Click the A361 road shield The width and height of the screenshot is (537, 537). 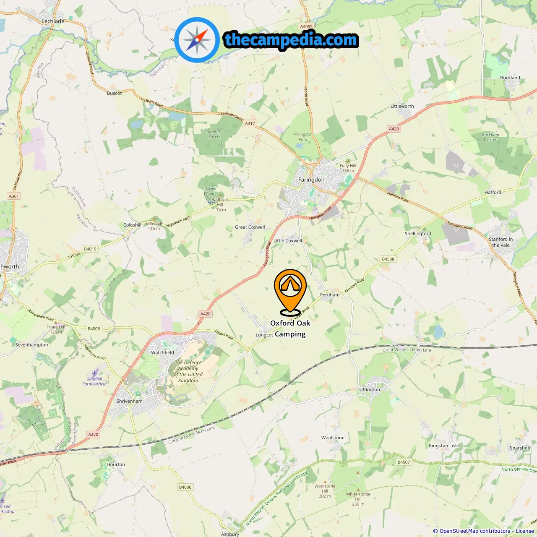[x=14, y=196]
